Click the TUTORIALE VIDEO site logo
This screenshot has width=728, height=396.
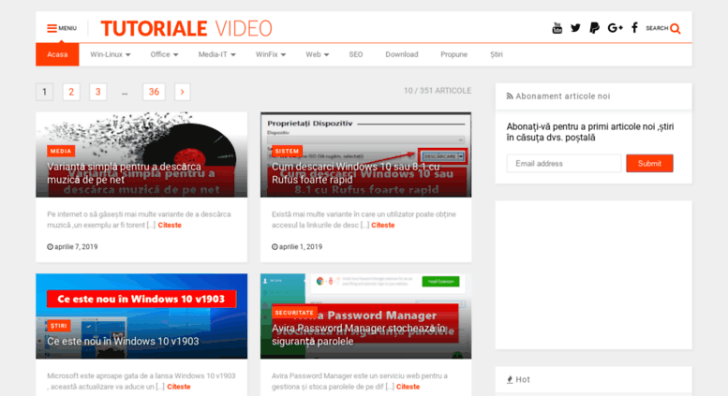point(186,29)
